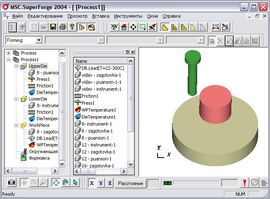Click the Open folder toolbar icon
Viewport: 270px width, 199px height.
coord(44,27)
